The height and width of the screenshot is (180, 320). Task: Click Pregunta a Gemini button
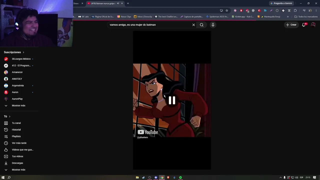(x=281, y=3)
